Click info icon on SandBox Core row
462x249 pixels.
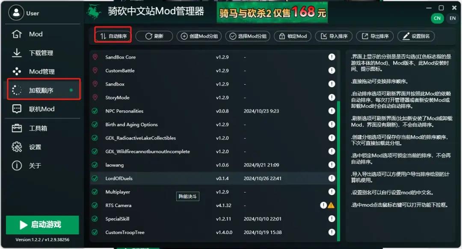332,57
